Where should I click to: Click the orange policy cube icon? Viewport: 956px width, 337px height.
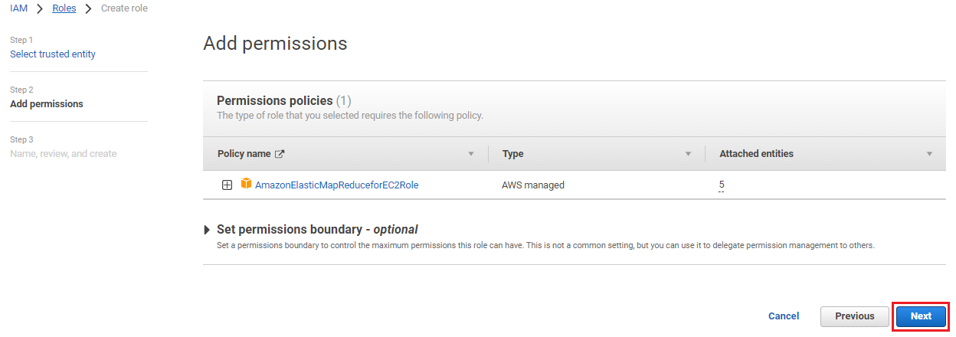(246, 184)
